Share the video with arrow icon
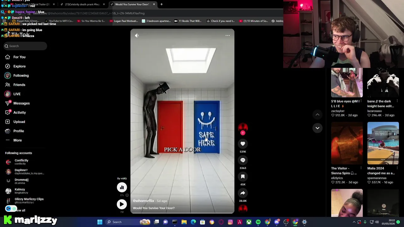 point(243,193)
